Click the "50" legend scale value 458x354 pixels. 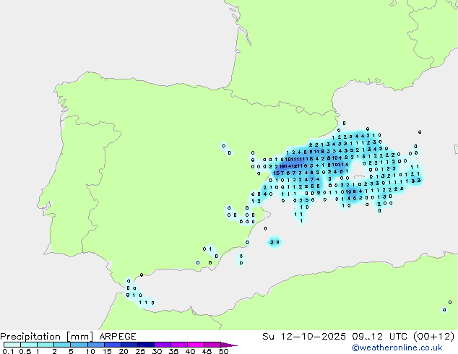click(224, 351)
